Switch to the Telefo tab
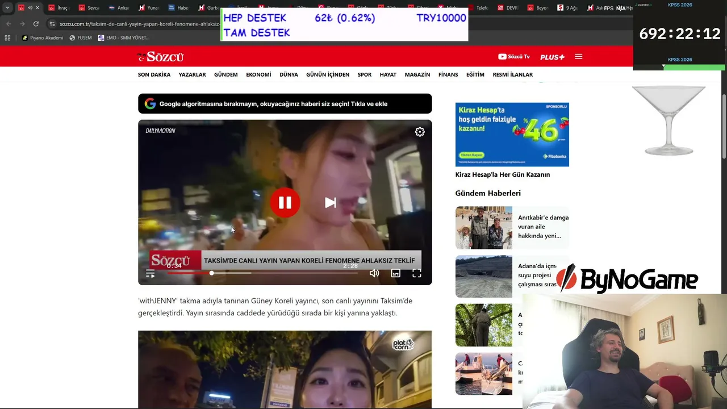Image resolution: width=727 pixels, height=409 pixels. point(478,8)
